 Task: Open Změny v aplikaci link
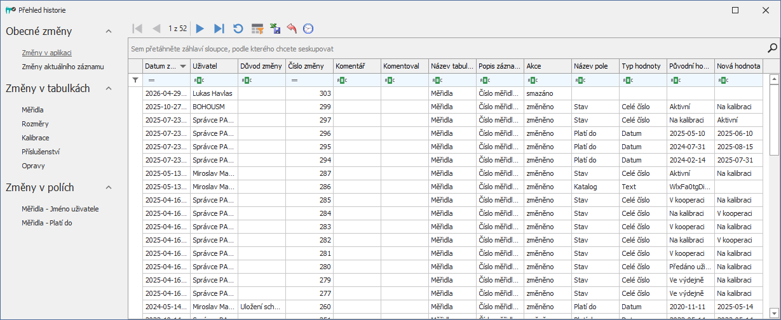point(46,53)
